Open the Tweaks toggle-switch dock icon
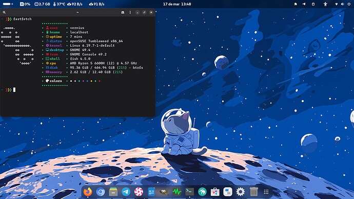Screen dimensions: 354x199 coord(228,192)
